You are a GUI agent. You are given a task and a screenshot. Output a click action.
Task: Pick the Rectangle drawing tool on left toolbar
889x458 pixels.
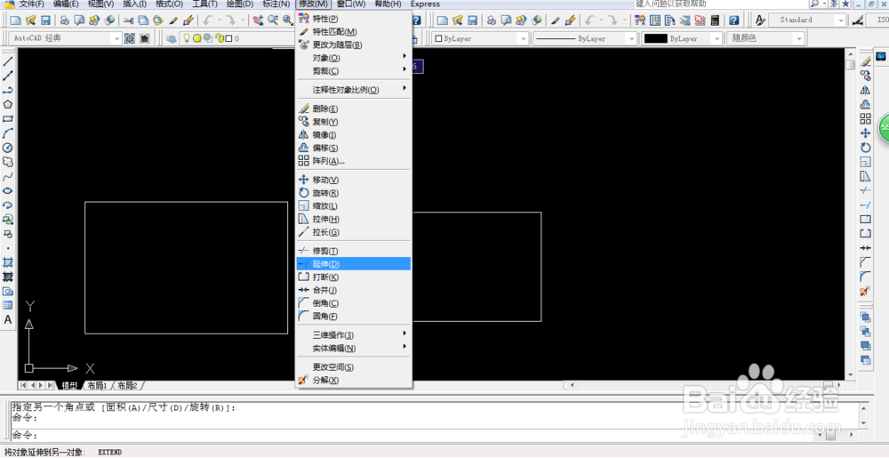coord(8,119)
